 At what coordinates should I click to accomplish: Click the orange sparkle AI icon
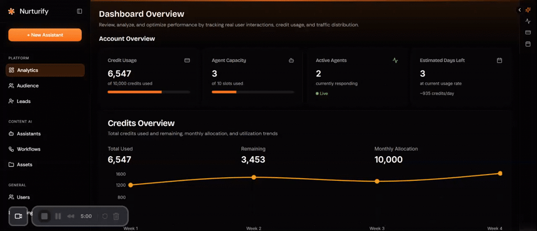pyautogui.click(x=528, y=10)
